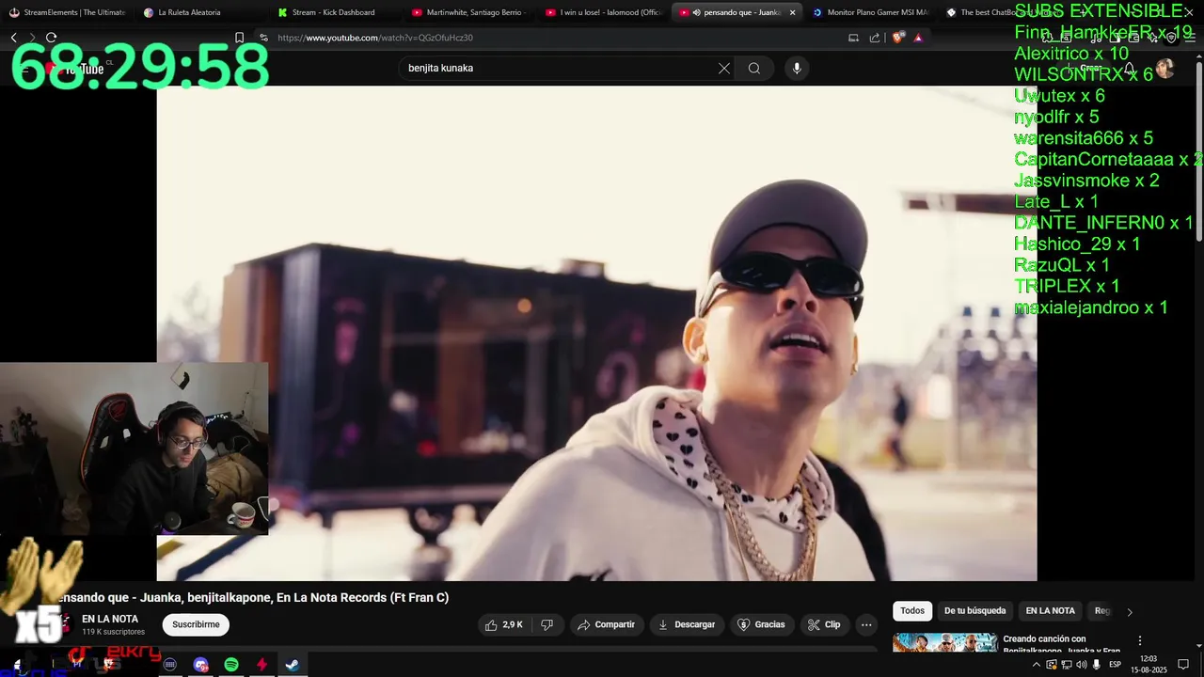Open the EN LA NOTA channel link
The width and height of the screenshot is (1204, 677).
coord(110,619)
